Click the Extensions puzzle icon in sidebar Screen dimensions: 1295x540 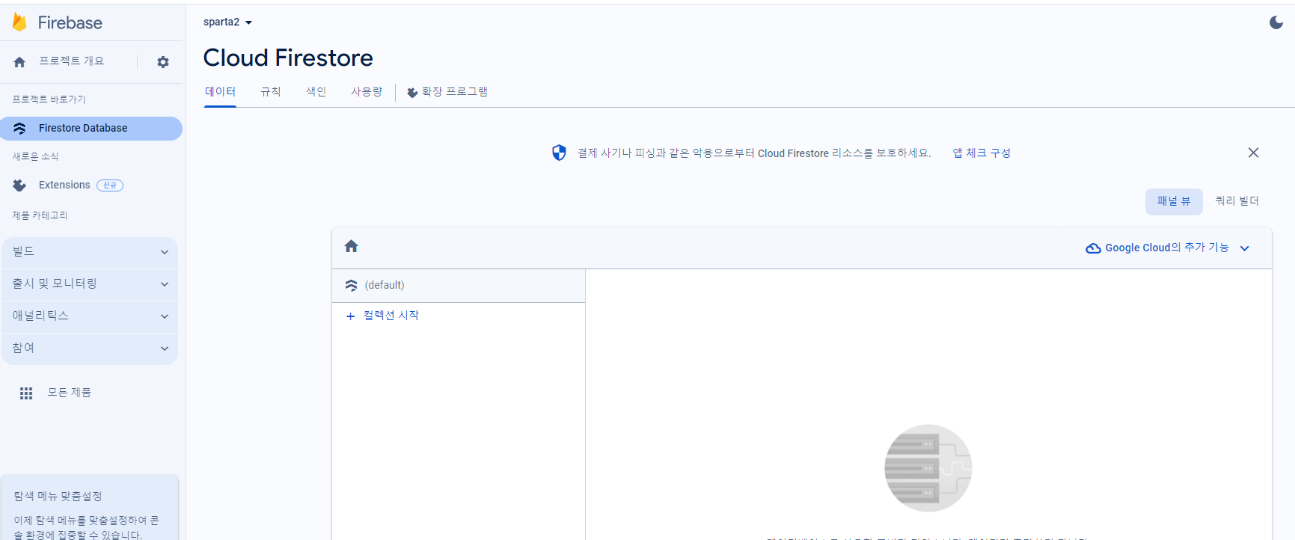pyautogui.click(x=19, y=185)
